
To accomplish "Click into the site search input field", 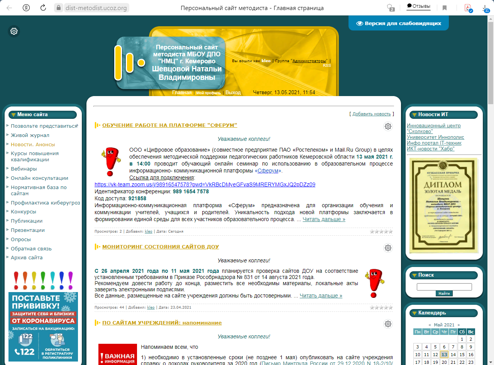I will click(444, 287).
